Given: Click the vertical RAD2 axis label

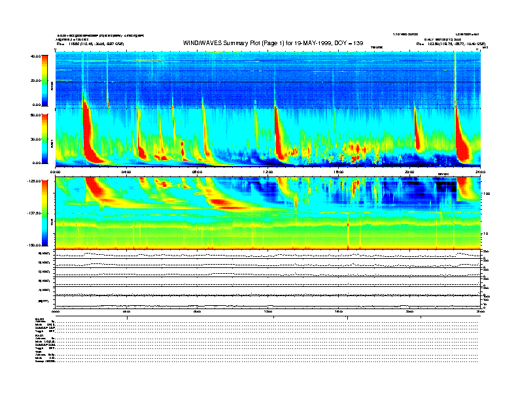Looking at the screenshot, I should [52, 86].
